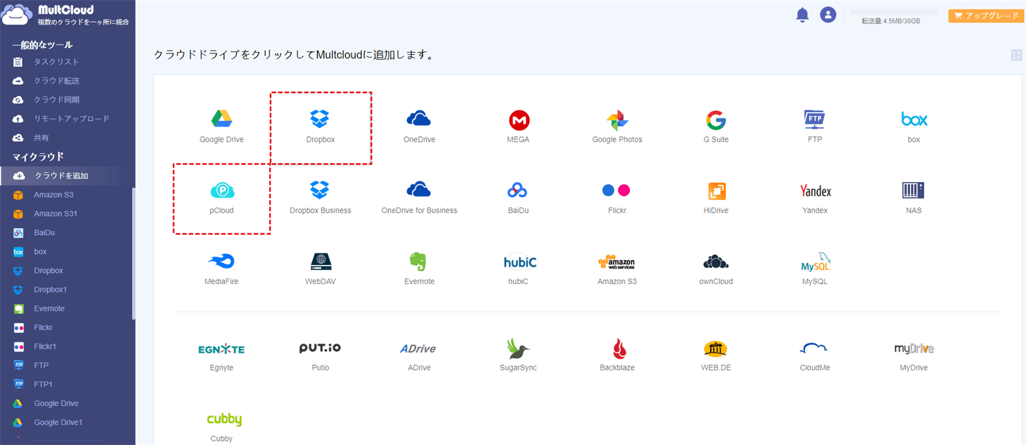Select the WEB.DE cloud

coord(716,355)
